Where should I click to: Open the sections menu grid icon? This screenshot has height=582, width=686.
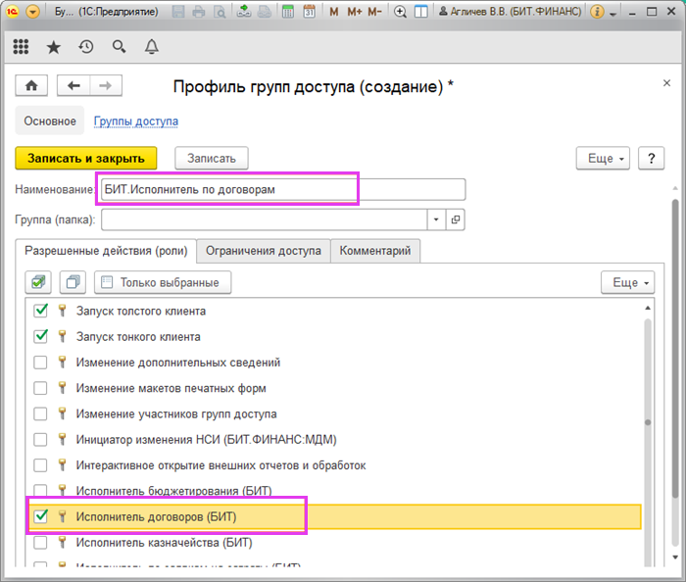[22, 46]
